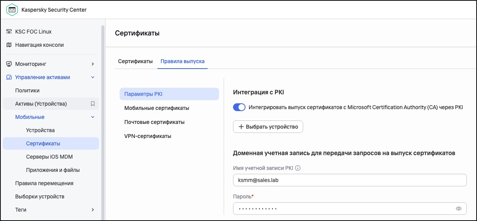Click the Управление активами devices icon

click(9, 77)
